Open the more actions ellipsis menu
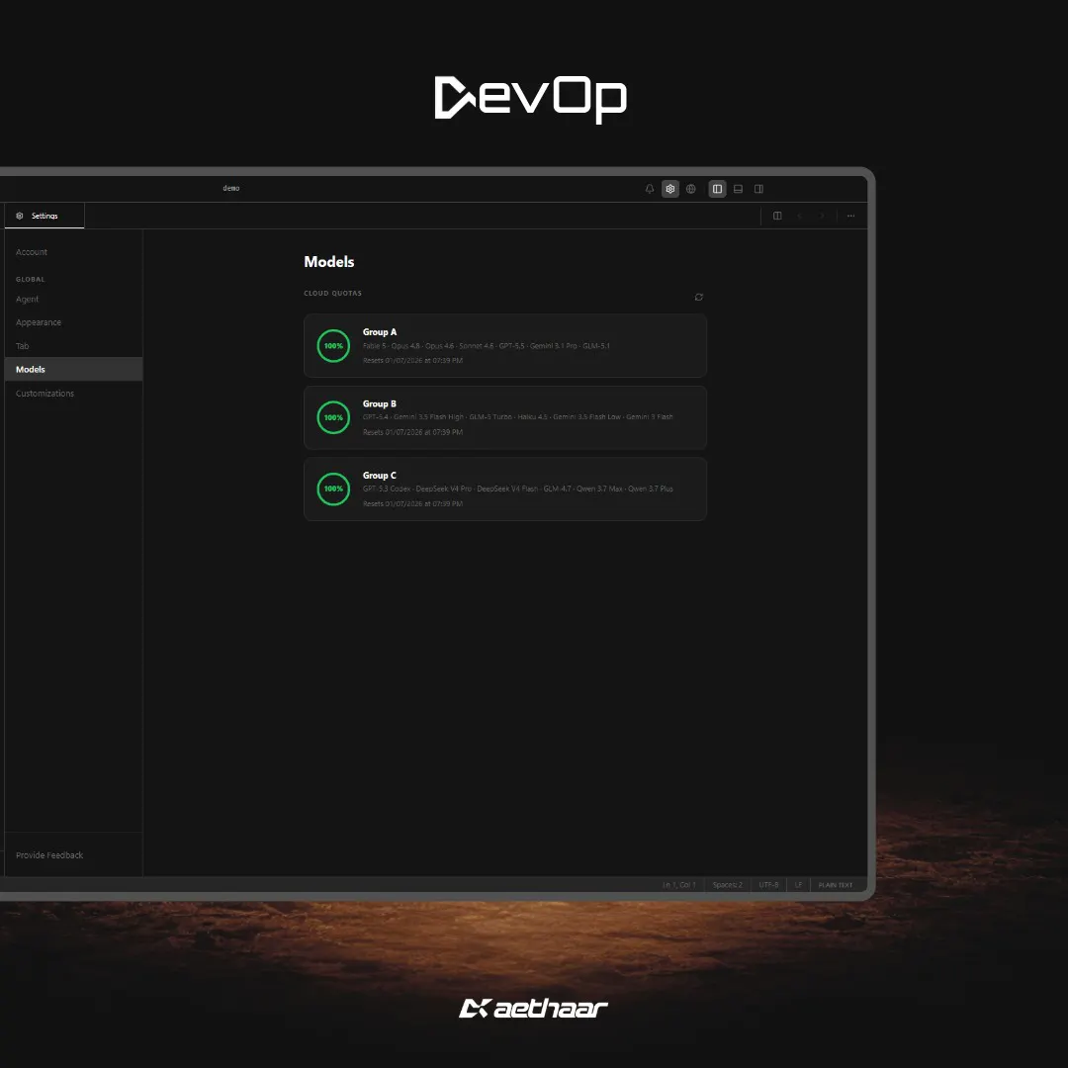1068x1068 pixels. [x=850, y=216]
